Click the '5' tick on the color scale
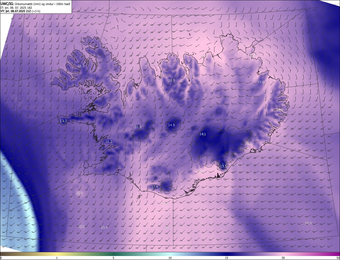Image resolution: width=340 pixels, height=260 pixels. click(x=113, y=258)
